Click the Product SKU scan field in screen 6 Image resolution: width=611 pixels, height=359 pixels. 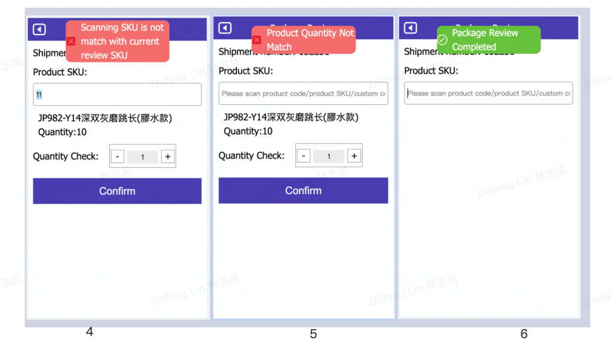click(x=489, y=93)
